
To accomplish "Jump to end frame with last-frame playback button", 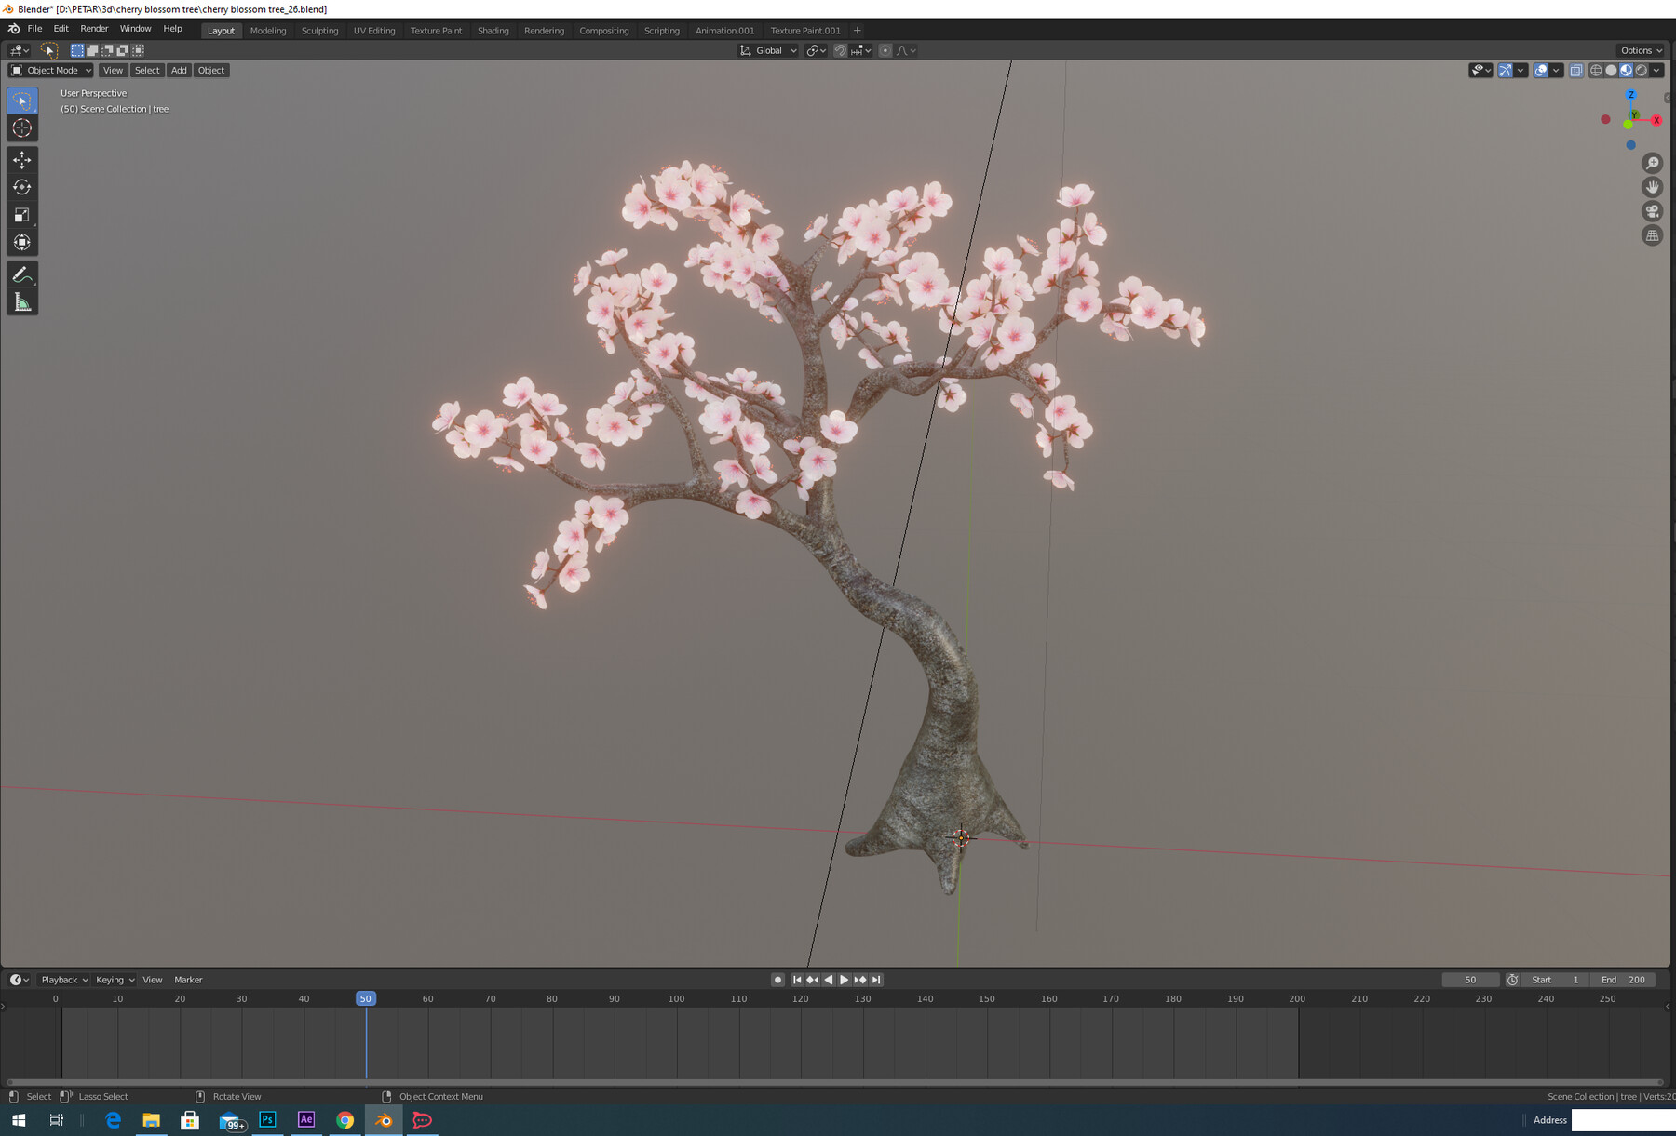I will pos(875,979).
